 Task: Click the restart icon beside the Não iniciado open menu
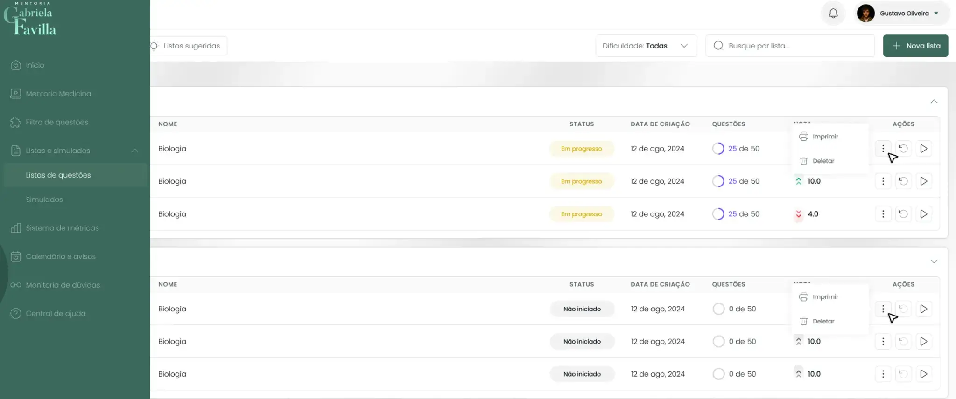point(903,309)
